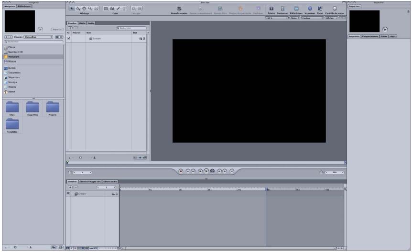The height and width of the screenshot is (252, 412).
Task: Open the Projects folder
Action: coord(53,108)
